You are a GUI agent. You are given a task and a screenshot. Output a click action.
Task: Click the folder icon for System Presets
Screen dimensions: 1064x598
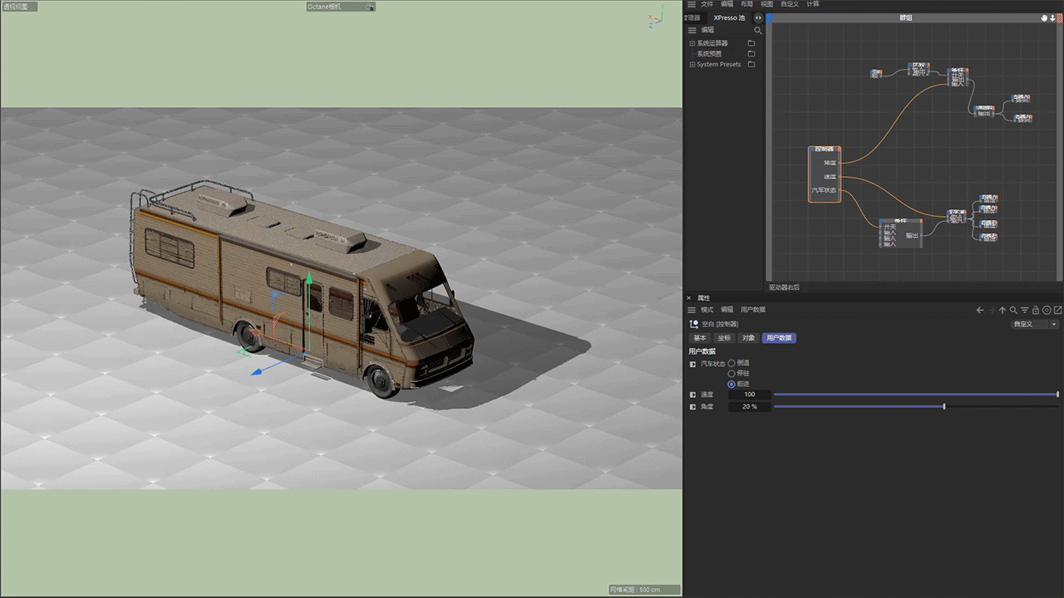pyautogui.click(x=751, y=65)
